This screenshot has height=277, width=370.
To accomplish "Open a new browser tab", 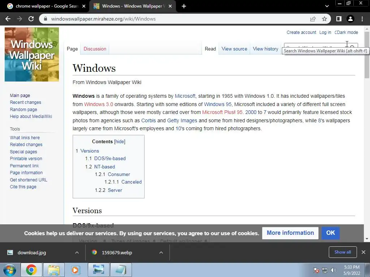I will tap(184, 6).
